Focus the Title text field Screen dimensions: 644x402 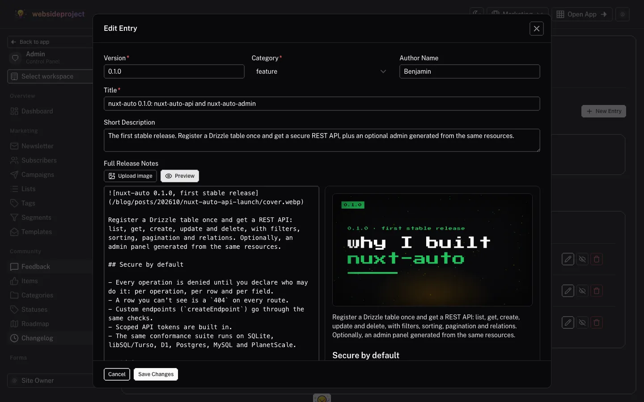pyautogui.click(x=322, y=104)
